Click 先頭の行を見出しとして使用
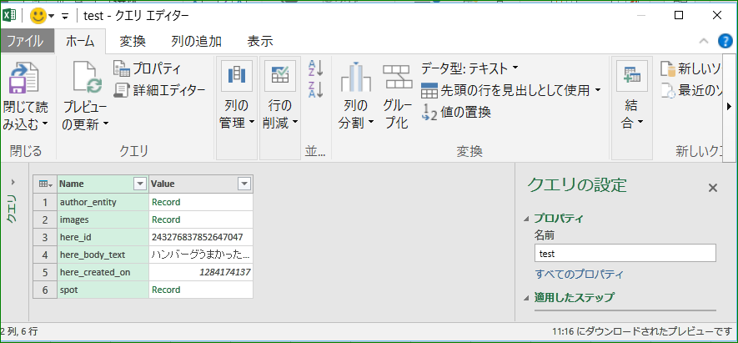Image resolution: width=738 pixels, height=343 pixels. point(505,89)
